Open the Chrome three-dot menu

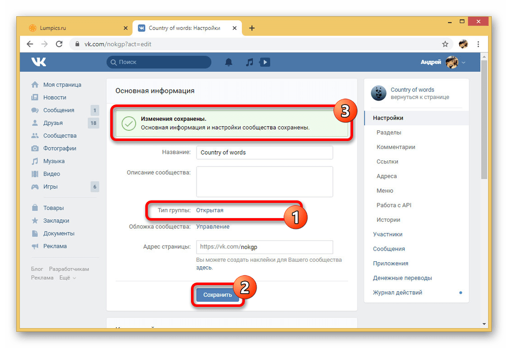coord(478,44)
